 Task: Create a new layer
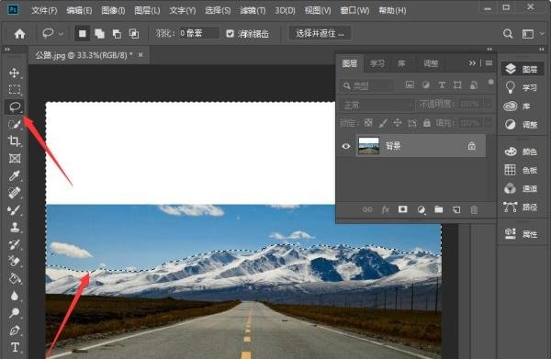pyautogui.click(x=456, y=209)
